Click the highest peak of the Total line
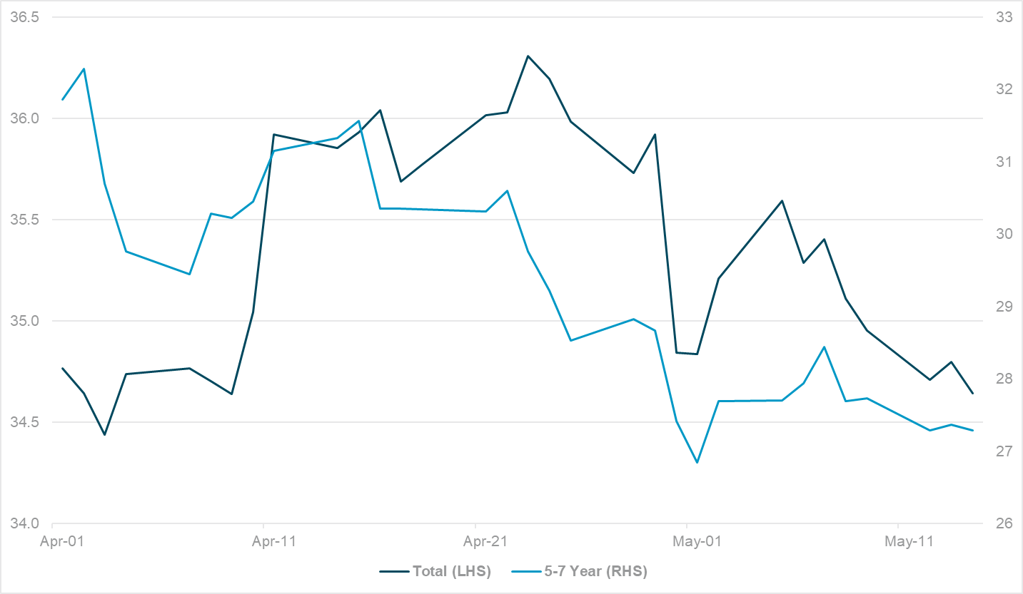This screenshot has width=1023, height=594. click(528, 56)
